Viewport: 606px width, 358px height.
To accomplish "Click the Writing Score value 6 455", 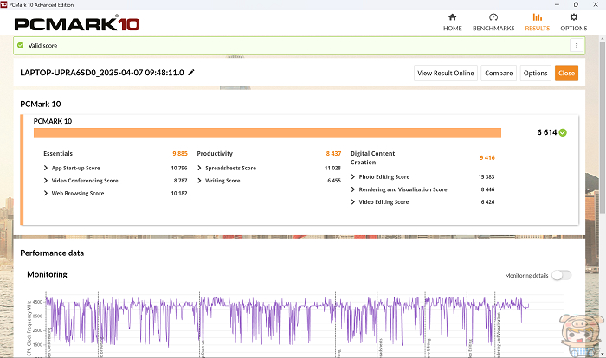I will point(334,181).
